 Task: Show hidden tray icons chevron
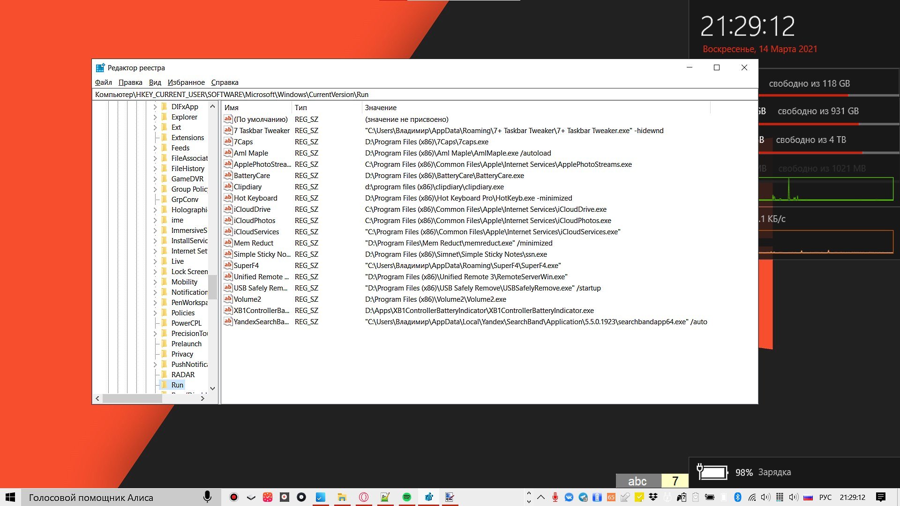[x=541, y=497]
